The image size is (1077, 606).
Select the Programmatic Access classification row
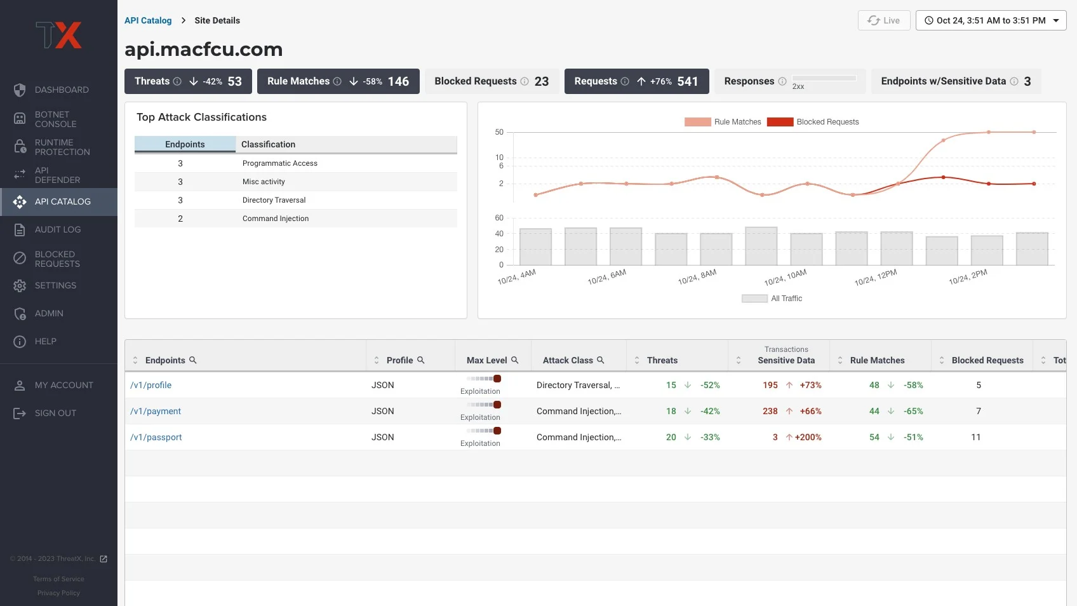pyautogui.click(x=296, y=163)
